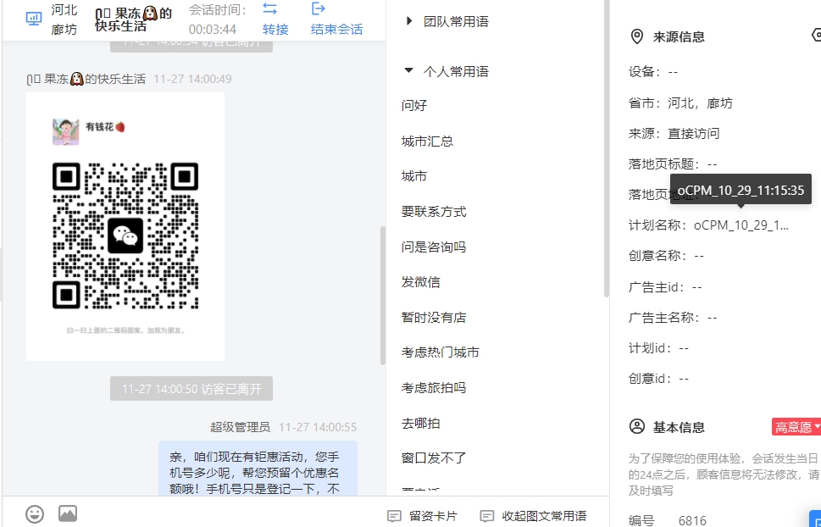Select the 暂时没有店 quick phrase
This screenshot has height=527, width=821.
point(434,318)
